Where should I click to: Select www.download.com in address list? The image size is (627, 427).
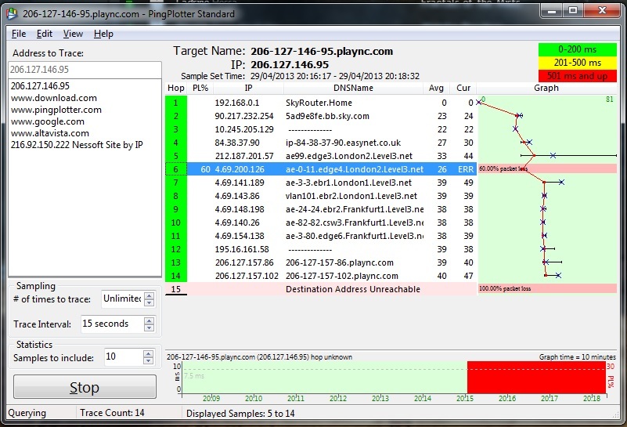[x=53, y=98]
